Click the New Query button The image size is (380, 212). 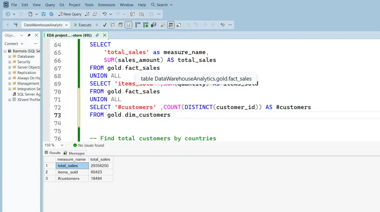[x=70, y=14]
